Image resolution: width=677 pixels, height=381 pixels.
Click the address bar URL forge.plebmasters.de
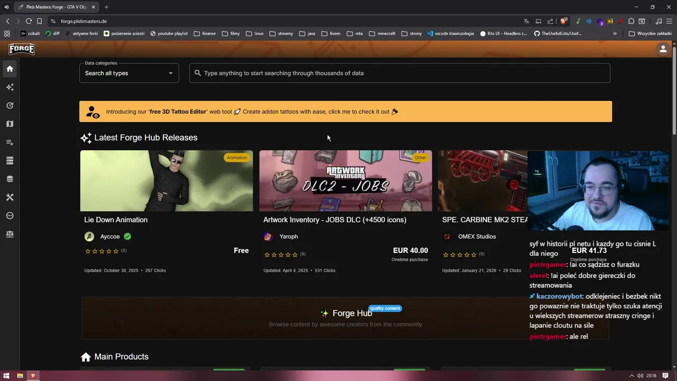[x=84, y=21]
